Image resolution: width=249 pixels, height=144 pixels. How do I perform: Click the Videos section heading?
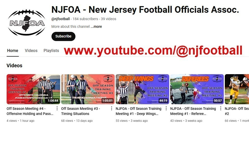[15, 66]
